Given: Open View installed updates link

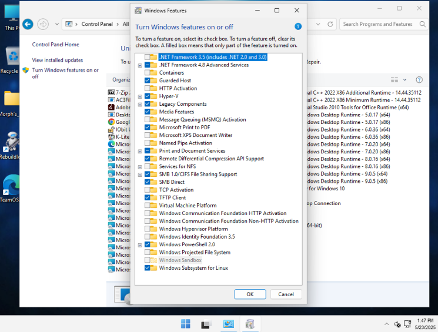Looking at the screenshot, I should coord(58,60).
